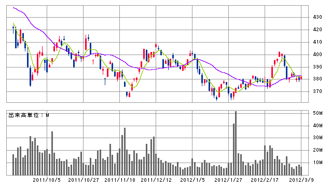Click the 2011/10/5 date label
The height and width of the screenshot is (188, 331).
pyautogui.click(x=47, y=180)
